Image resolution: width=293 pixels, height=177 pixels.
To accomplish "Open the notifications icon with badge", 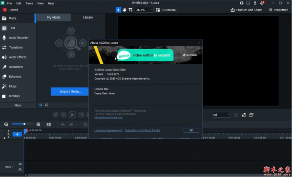I will point(262,3).
